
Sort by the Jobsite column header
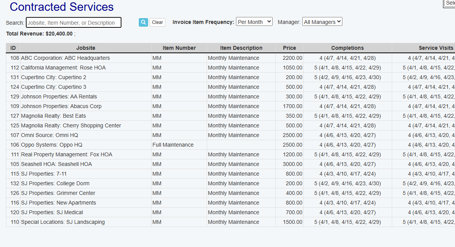pos(86,48)
